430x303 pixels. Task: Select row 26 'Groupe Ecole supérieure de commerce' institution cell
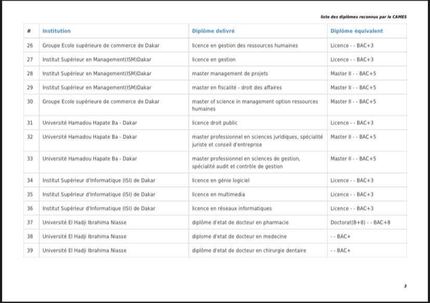pos(101,46)
